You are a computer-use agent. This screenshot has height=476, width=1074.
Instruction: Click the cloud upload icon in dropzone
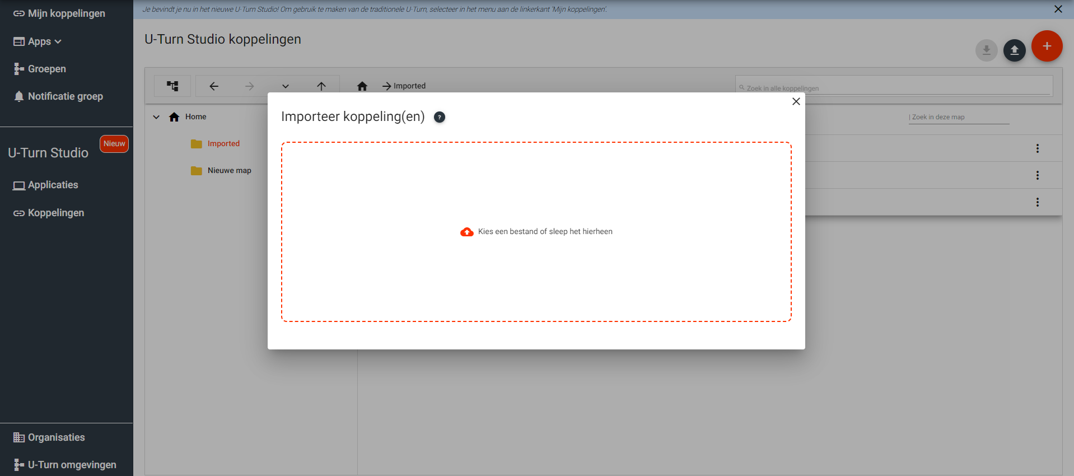point(466,232)
